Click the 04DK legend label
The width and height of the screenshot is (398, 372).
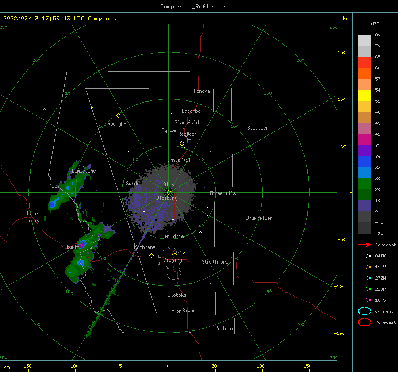pos(380,256)
